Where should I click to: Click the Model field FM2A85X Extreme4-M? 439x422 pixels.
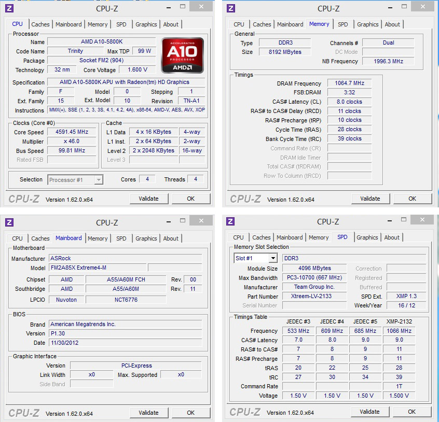point(98,268)
